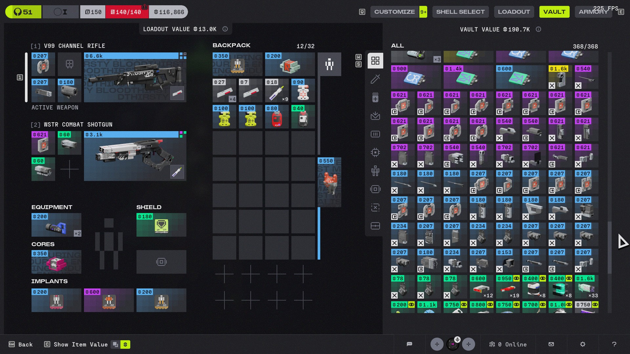This screenshot has height=354, width=630.
Task: Toggle eye icon on 950 vault item
Action: 516,278
